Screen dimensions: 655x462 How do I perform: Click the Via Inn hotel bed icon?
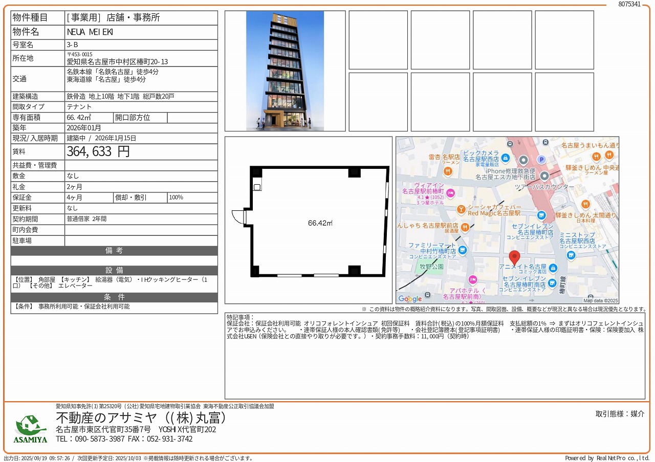[450, 193]
